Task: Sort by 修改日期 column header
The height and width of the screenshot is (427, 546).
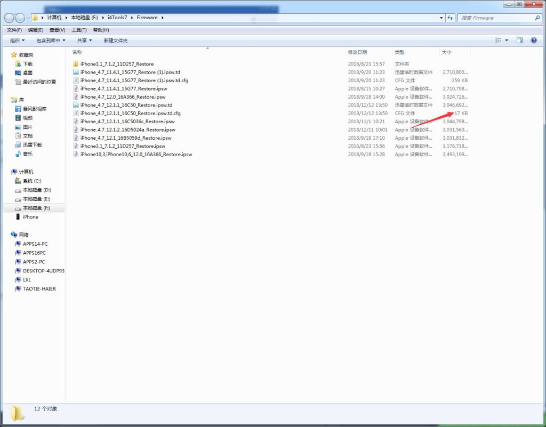Action: [x=357, y=52]
